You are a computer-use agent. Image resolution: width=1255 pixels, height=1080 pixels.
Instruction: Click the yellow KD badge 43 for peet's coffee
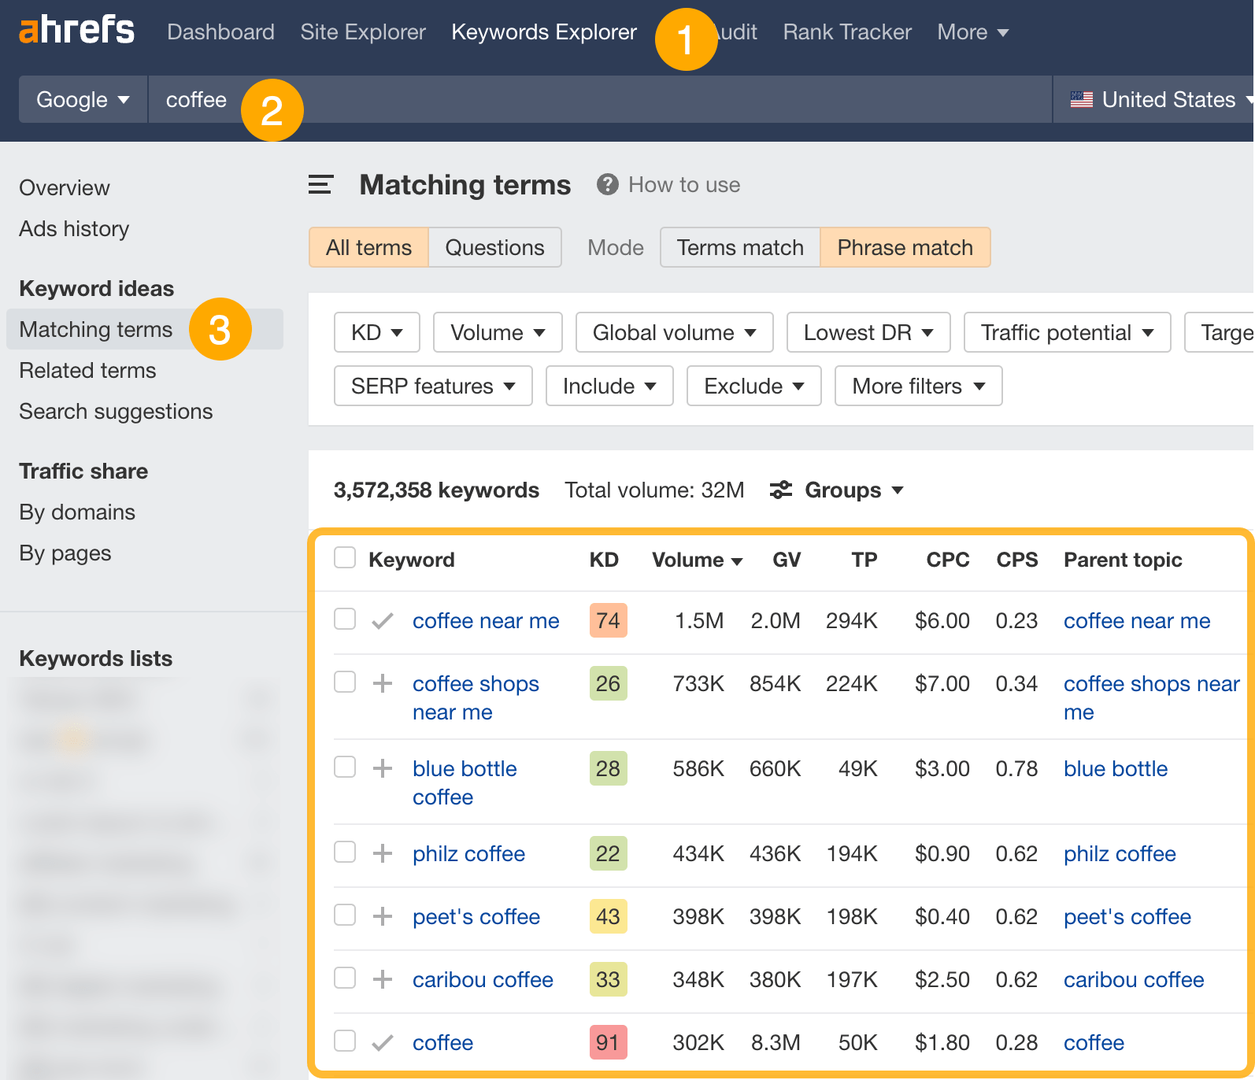tap(608, 916)
